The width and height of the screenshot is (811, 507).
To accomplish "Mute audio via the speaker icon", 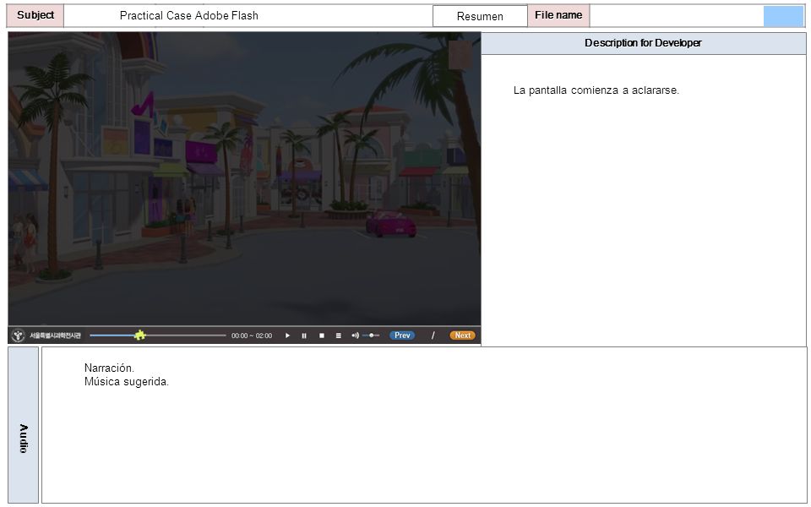I will pos(355,335).
